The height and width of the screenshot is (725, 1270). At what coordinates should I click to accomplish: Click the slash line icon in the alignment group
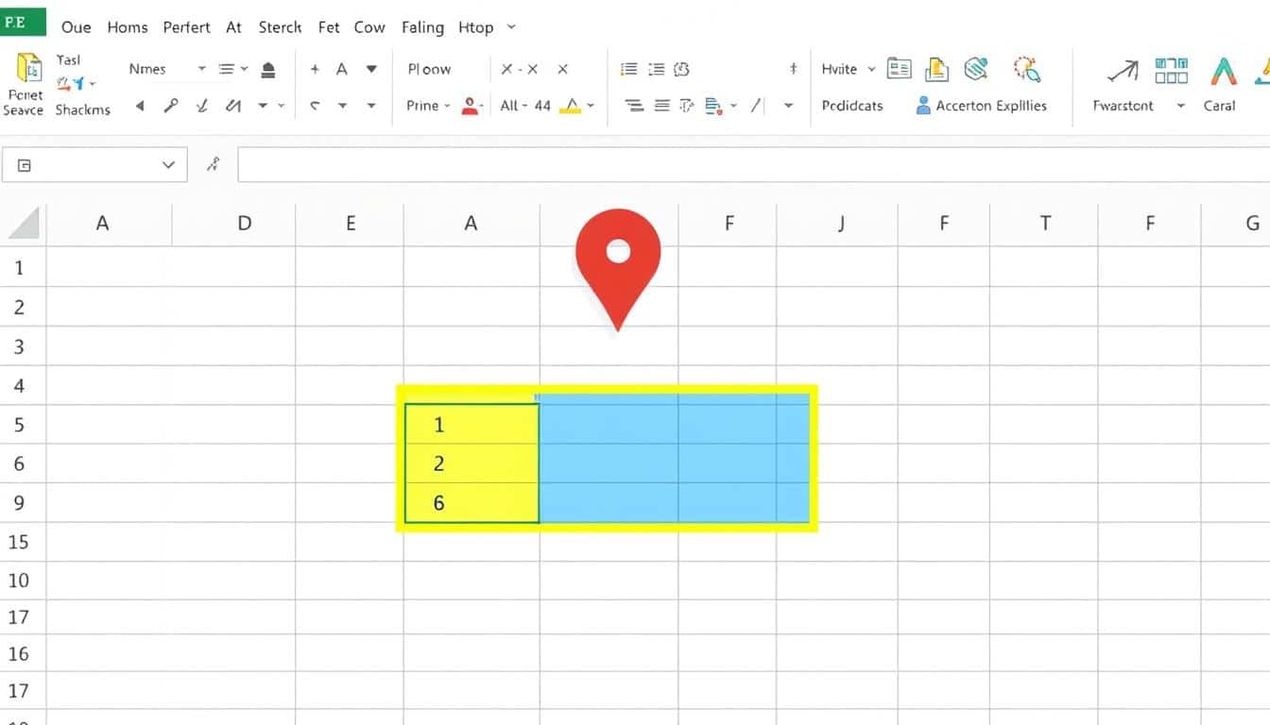pyautogui.click(x=756, y=106)
